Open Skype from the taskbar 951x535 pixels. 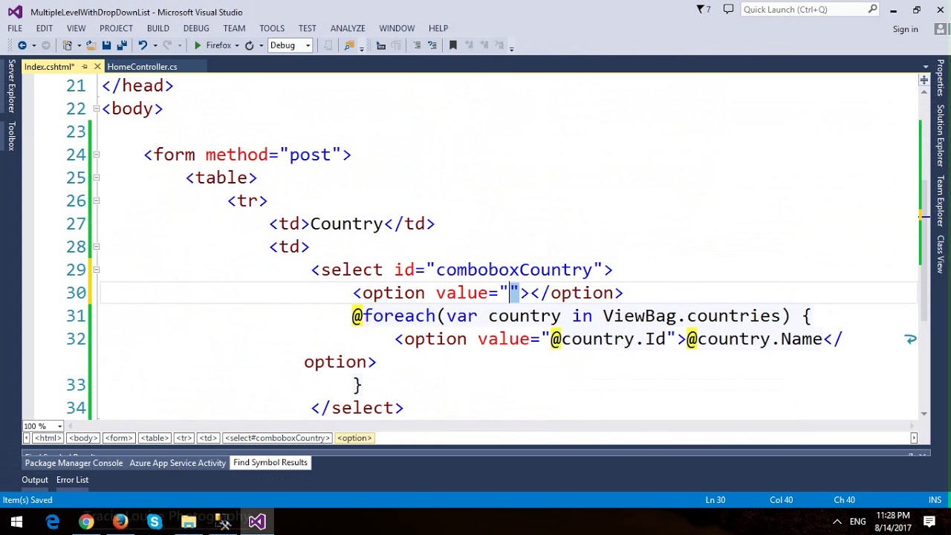tap(155, 522)
